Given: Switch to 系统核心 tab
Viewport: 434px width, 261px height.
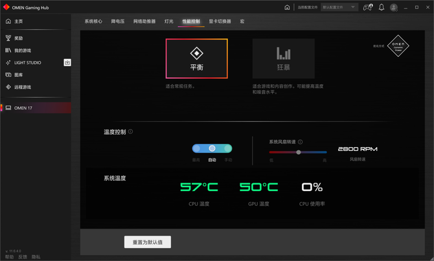Looking at the screenshot, I should point(93,21).
